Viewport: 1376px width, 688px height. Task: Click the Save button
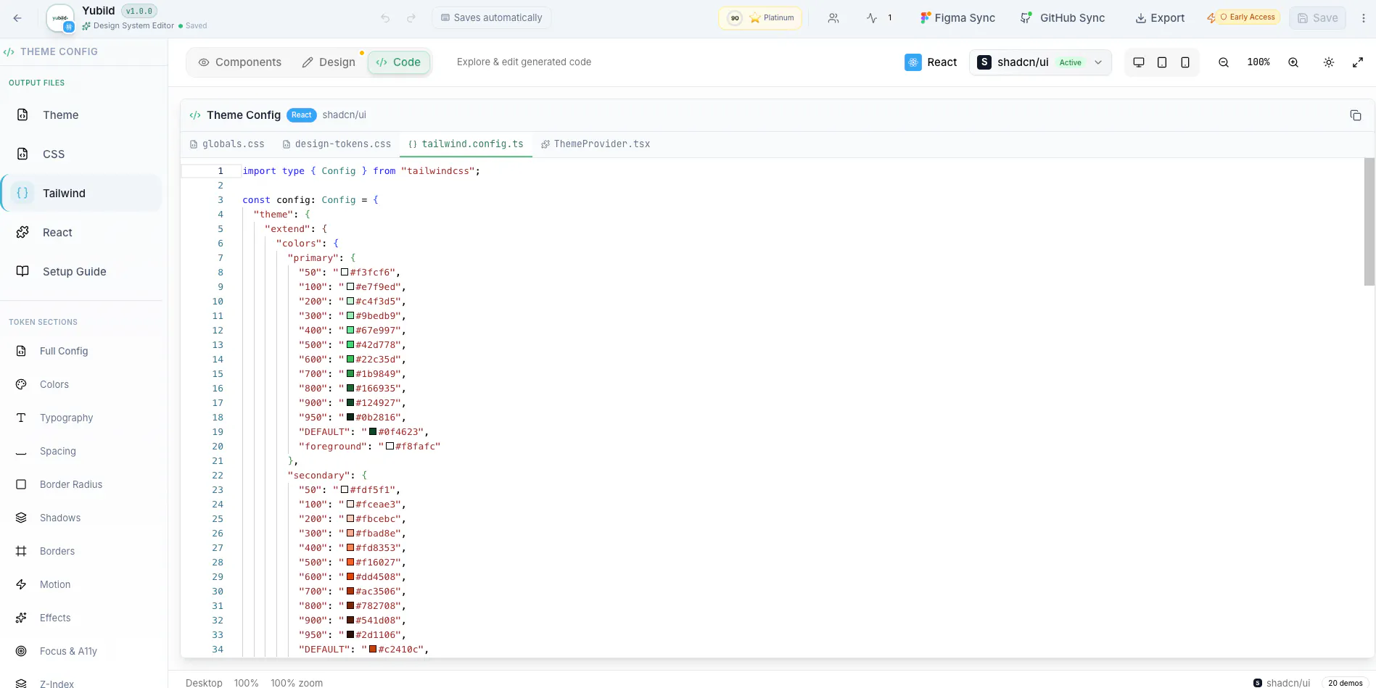(1317, 18)
